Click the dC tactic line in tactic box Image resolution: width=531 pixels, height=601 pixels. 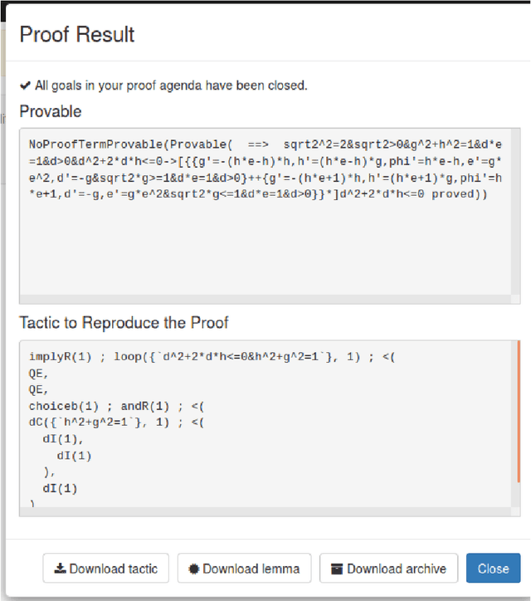116,423
